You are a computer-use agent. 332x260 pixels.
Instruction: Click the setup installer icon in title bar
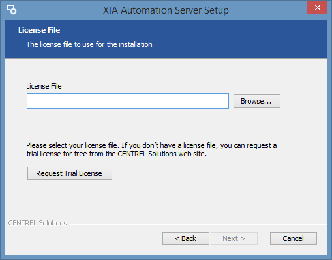12,10
